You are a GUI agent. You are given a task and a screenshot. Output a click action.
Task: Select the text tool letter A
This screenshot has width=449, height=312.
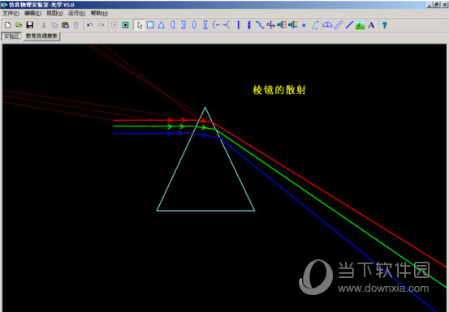[x=371, y=25]
